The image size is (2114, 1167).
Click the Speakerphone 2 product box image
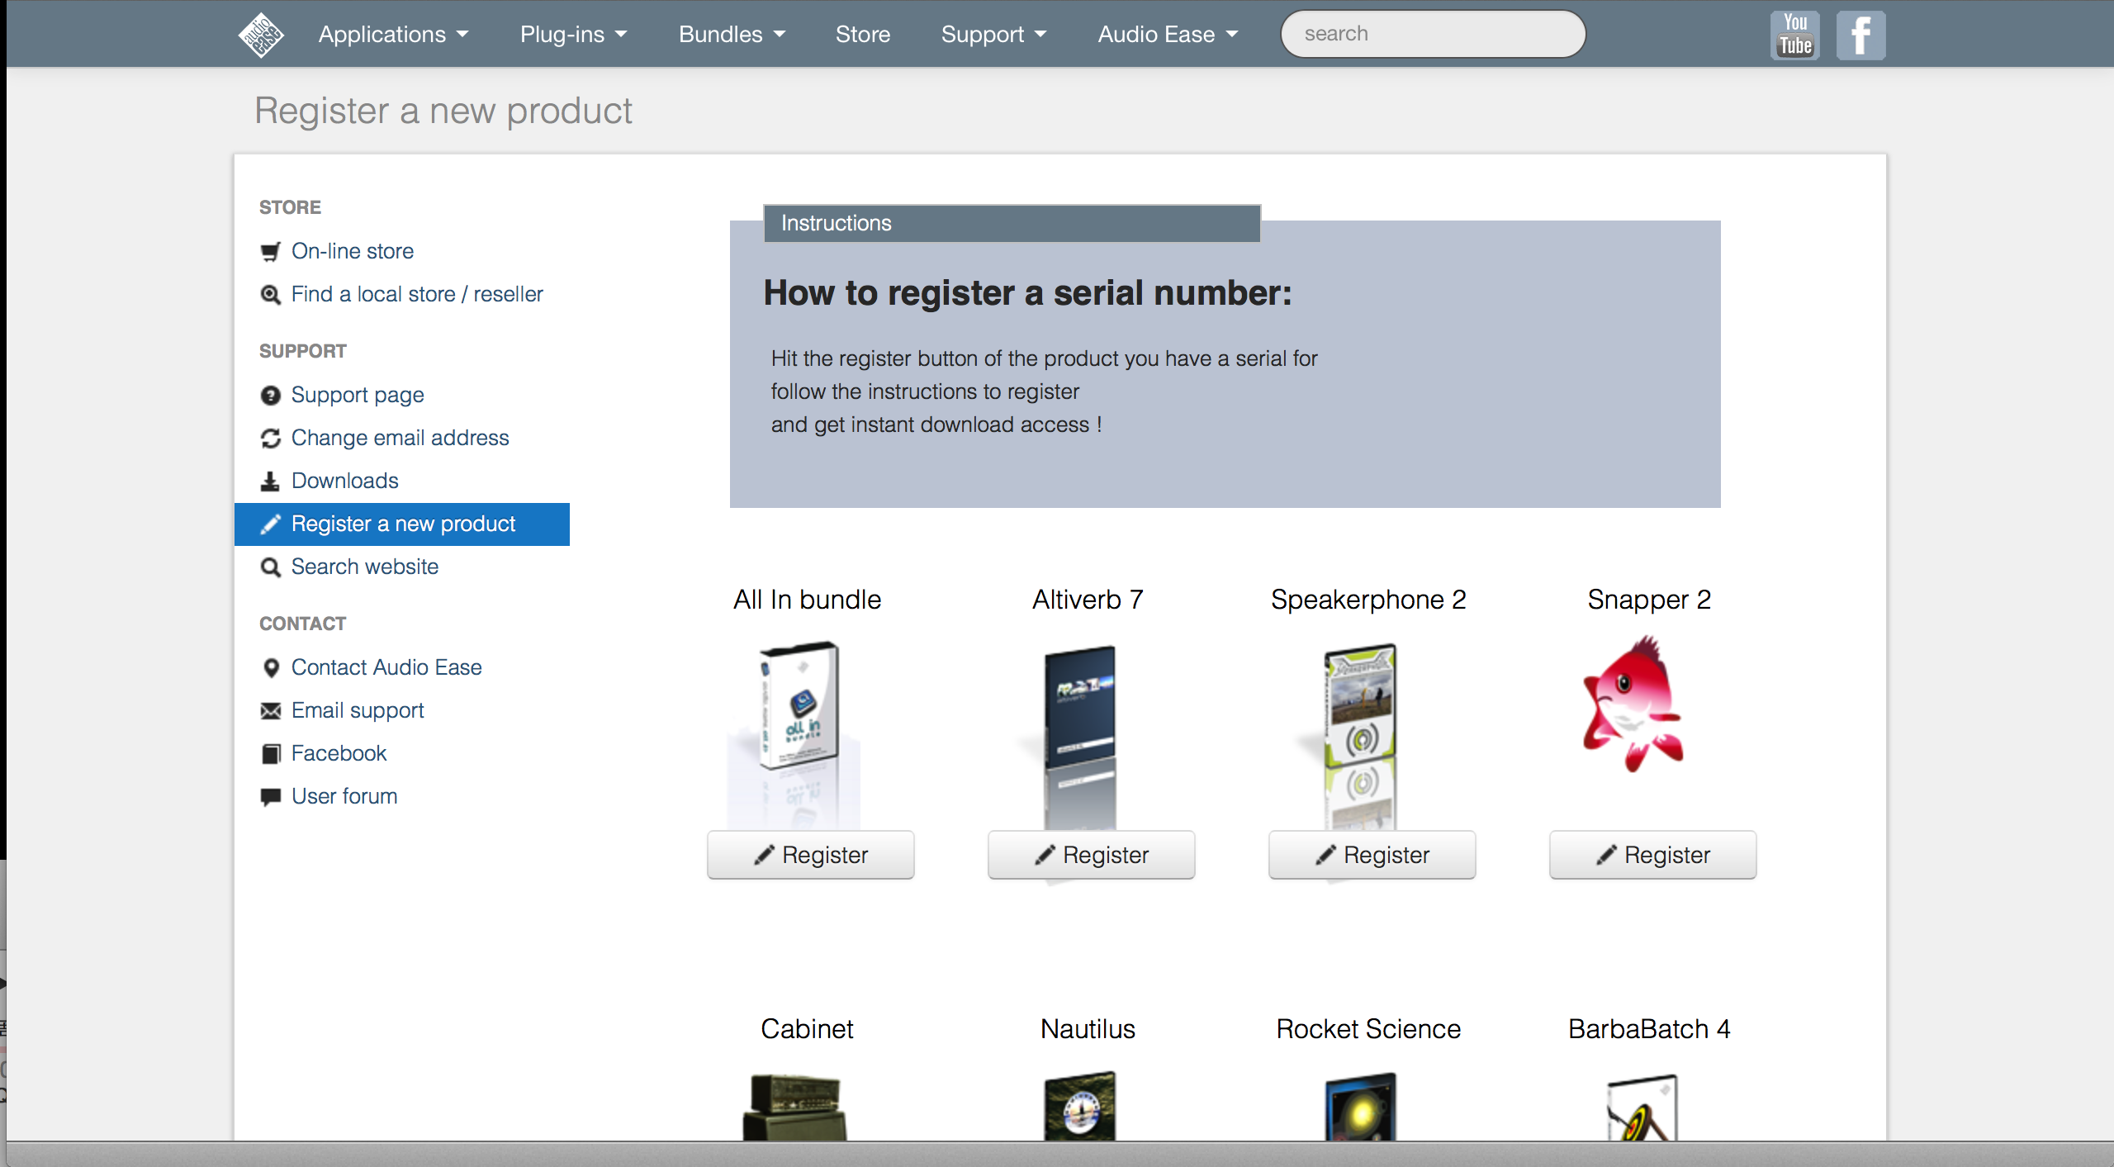coord(1360,706)
